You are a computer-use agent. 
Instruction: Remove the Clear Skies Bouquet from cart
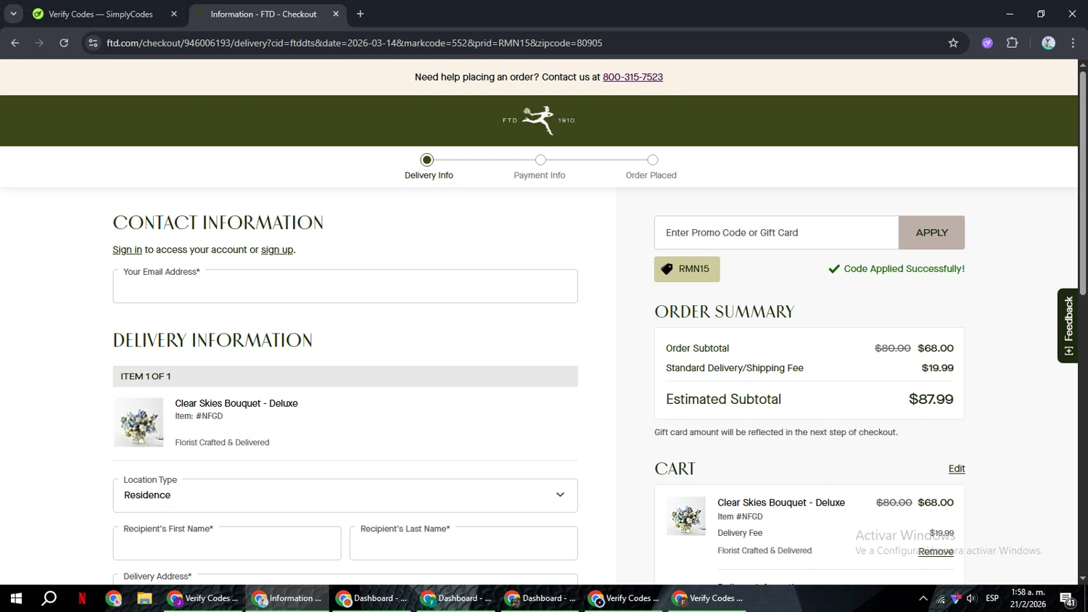[x=936, y=551]
